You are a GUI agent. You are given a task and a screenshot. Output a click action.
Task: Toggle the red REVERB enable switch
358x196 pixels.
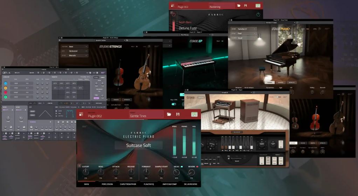197,167
